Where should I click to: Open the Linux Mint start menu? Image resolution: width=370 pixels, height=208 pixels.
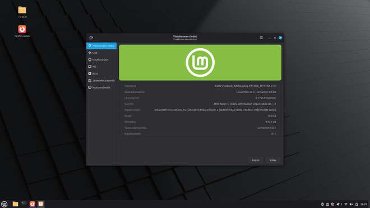[4, 204]
